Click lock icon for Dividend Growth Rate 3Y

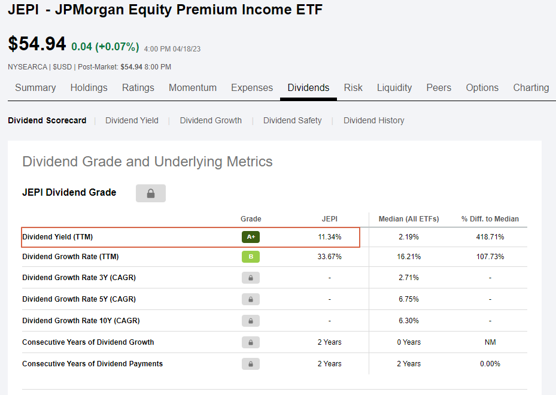(251, 278)
